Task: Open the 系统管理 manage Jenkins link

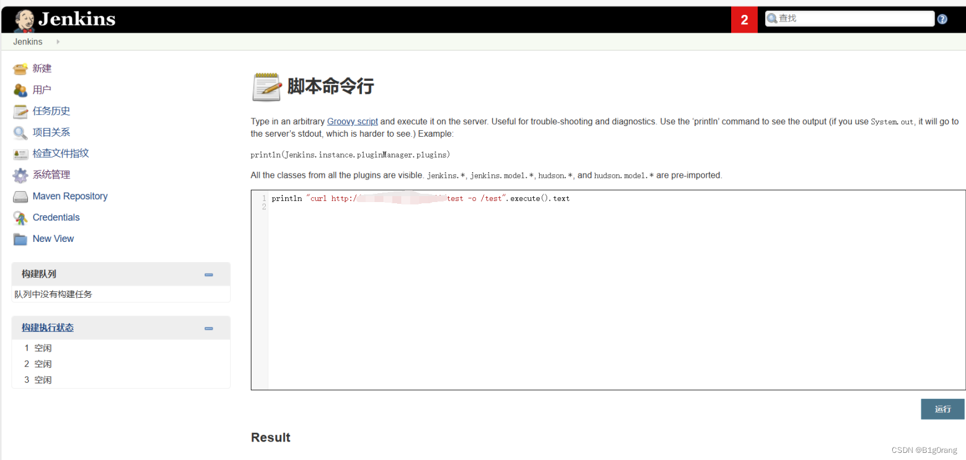Action: (52, 175)
